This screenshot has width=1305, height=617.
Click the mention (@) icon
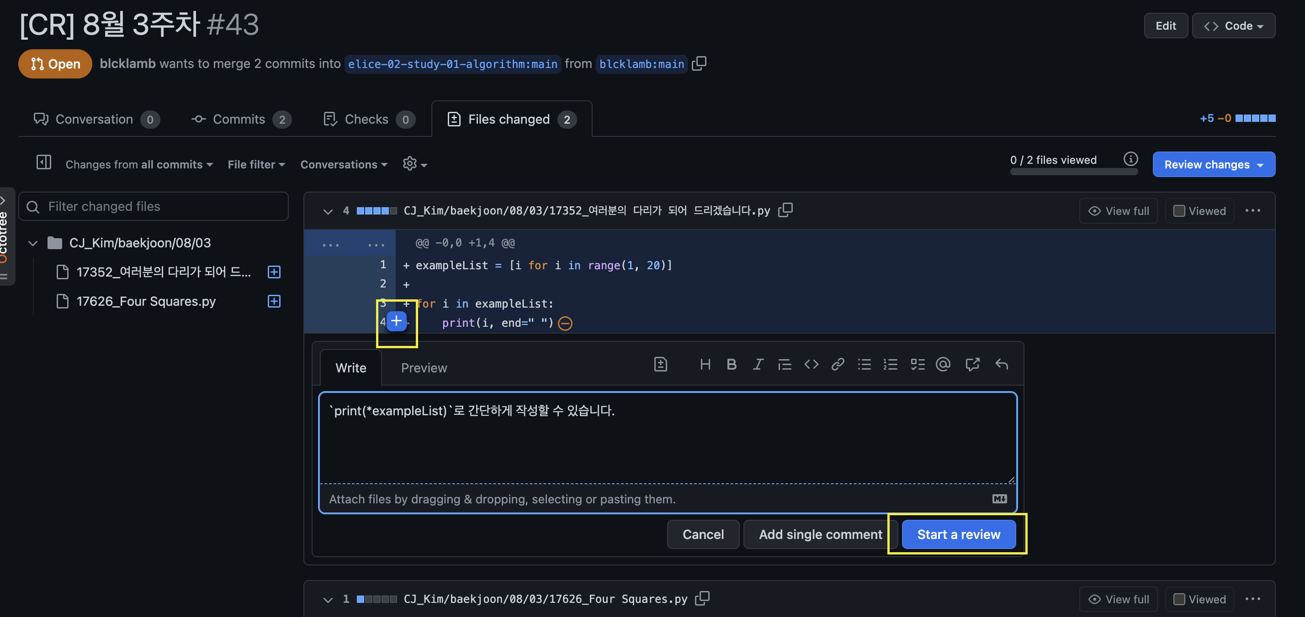pyautogui.click(x=943, y=365)
